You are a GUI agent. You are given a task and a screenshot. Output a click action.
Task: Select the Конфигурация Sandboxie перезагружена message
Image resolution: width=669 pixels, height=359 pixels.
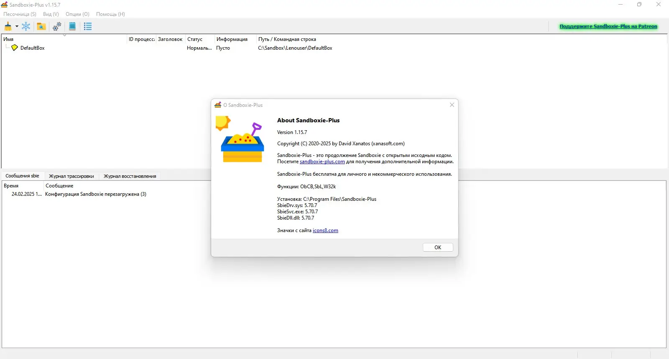point(96,194)
